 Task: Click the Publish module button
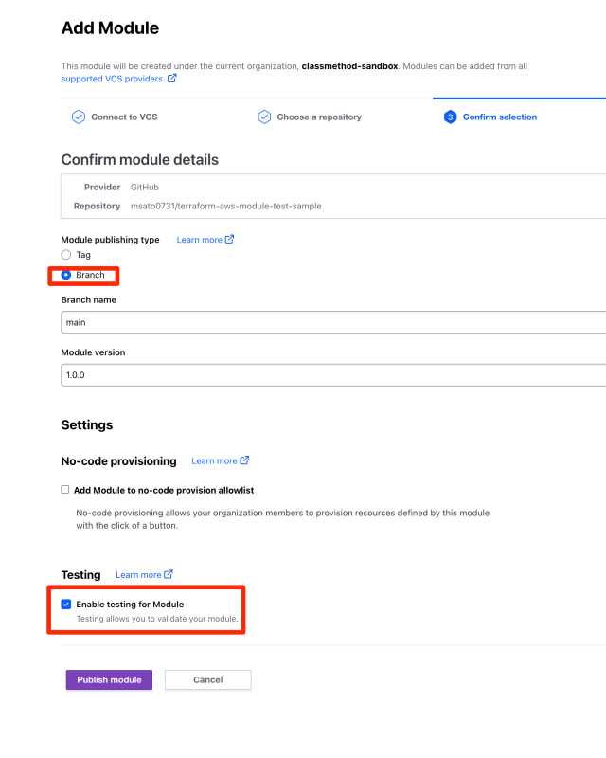pos(108,679)
